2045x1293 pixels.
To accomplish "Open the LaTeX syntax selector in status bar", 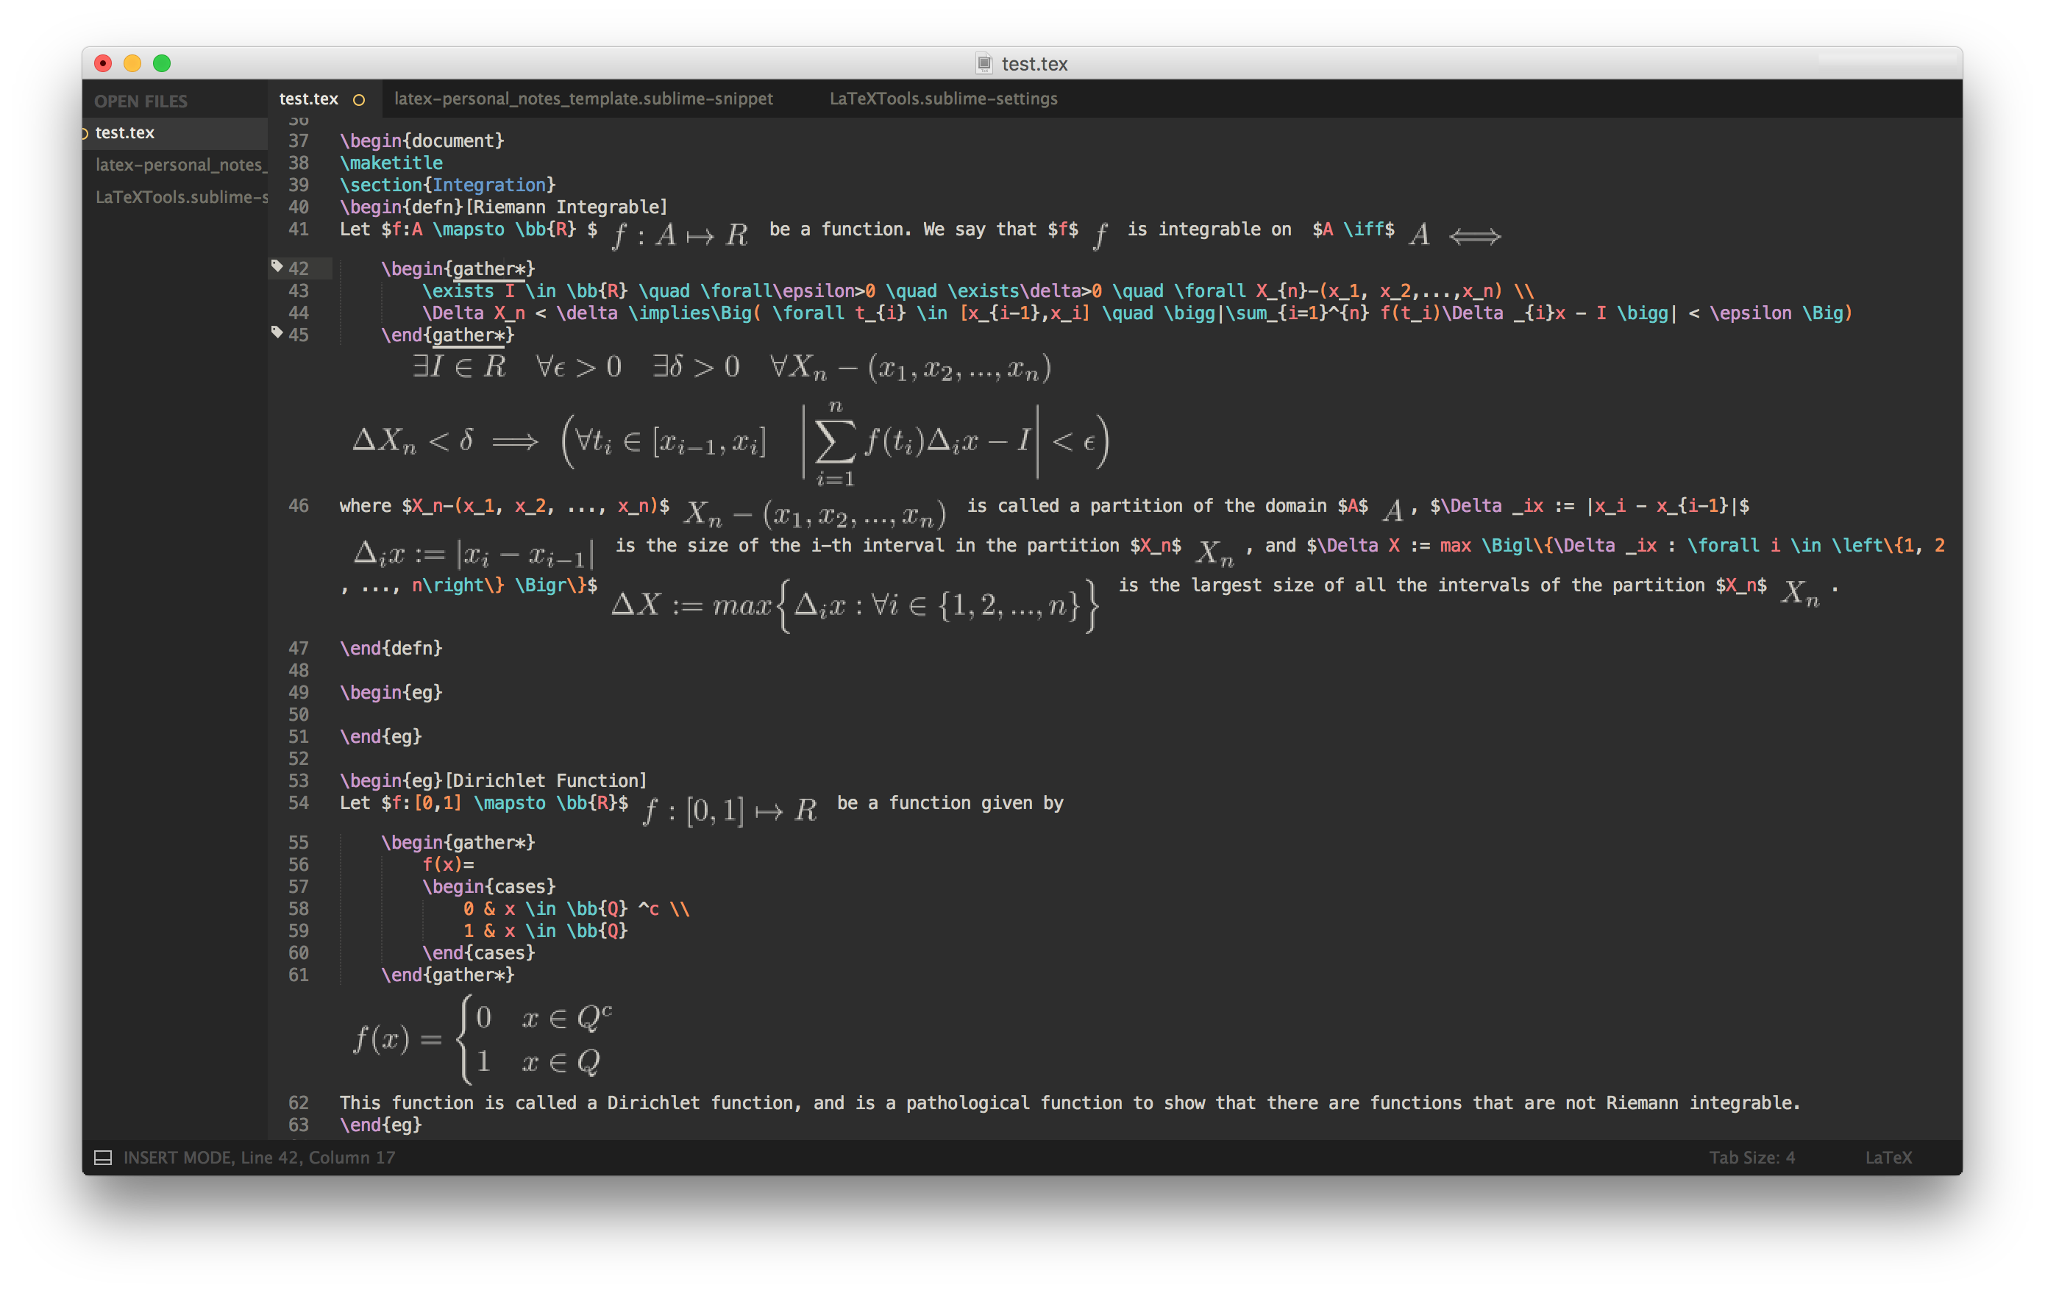I will [1889, 1156].
